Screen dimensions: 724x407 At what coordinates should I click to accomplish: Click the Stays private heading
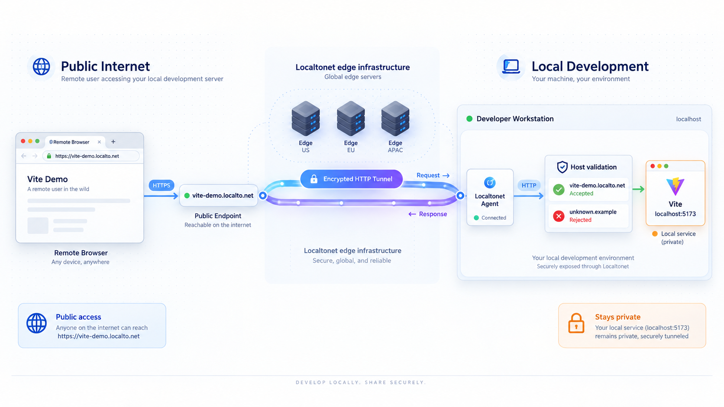click(x=617, y=317)
